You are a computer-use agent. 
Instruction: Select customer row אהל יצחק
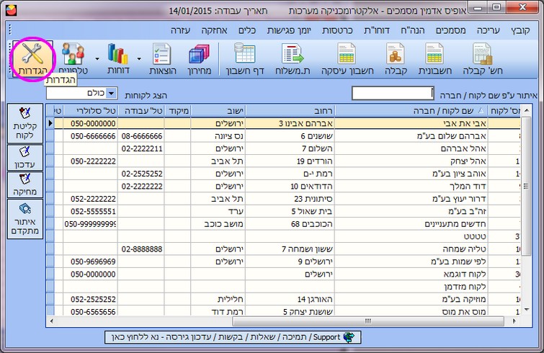point(284,161)
